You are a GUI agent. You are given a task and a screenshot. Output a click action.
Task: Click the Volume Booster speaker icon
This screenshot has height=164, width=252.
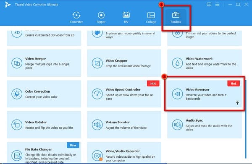[x=97, y=125]
